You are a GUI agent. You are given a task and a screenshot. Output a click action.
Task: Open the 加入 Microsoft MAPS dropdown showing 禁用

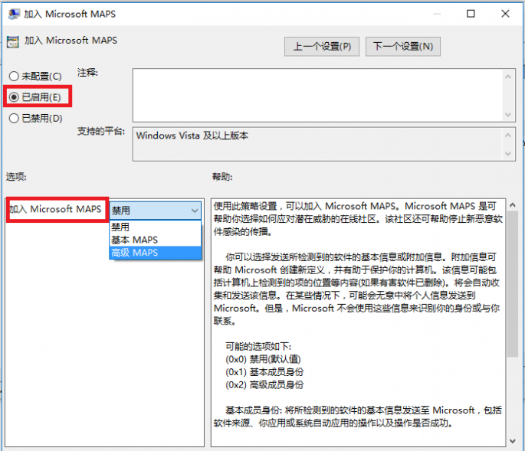[156, 211]
